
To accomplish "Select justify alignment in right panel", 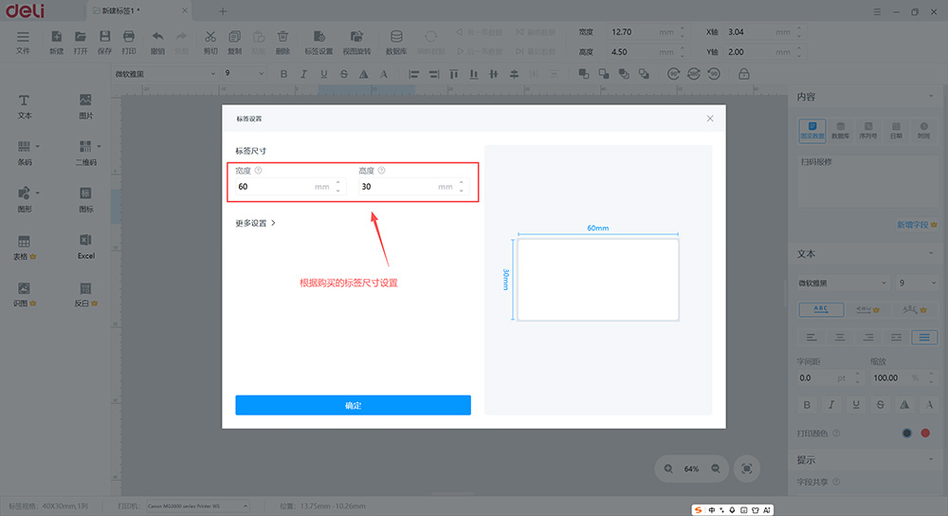I will point(924,337).
